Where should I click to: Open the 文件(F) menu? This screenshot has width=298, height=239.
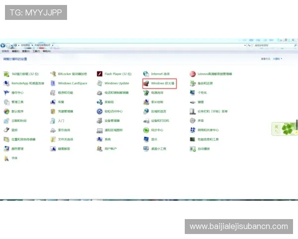coord(5,50)
